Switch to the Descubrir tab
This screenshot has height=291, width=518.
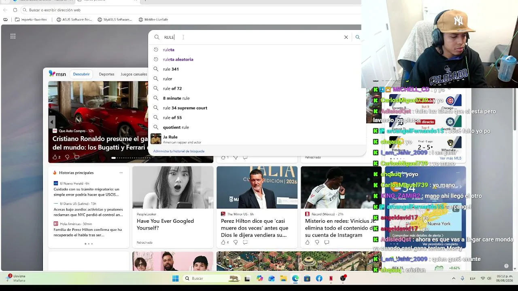(x=81, y=74)
